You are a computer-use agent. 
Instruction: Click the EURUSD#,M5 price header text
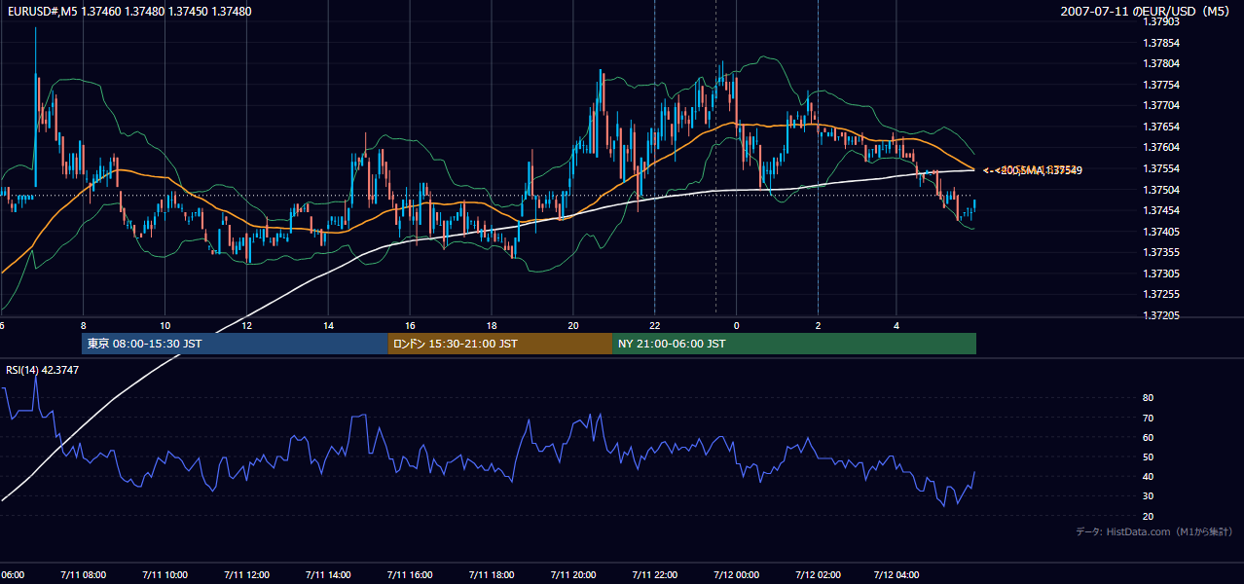pos(128,11)
